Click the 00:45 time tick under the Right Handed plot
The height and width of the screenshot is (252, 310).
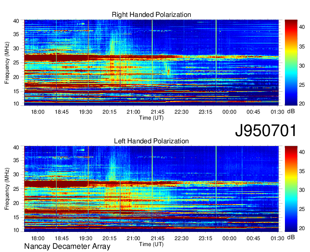(x=253, y=112)
